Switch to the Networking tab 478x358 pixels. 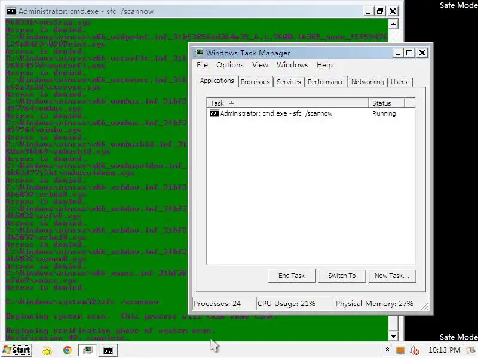click(x=367, y=82)
